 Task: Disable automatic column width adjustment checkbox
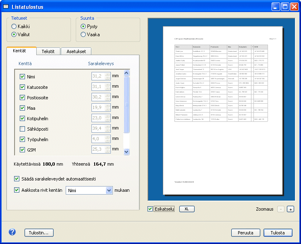[x=17, y=179]
